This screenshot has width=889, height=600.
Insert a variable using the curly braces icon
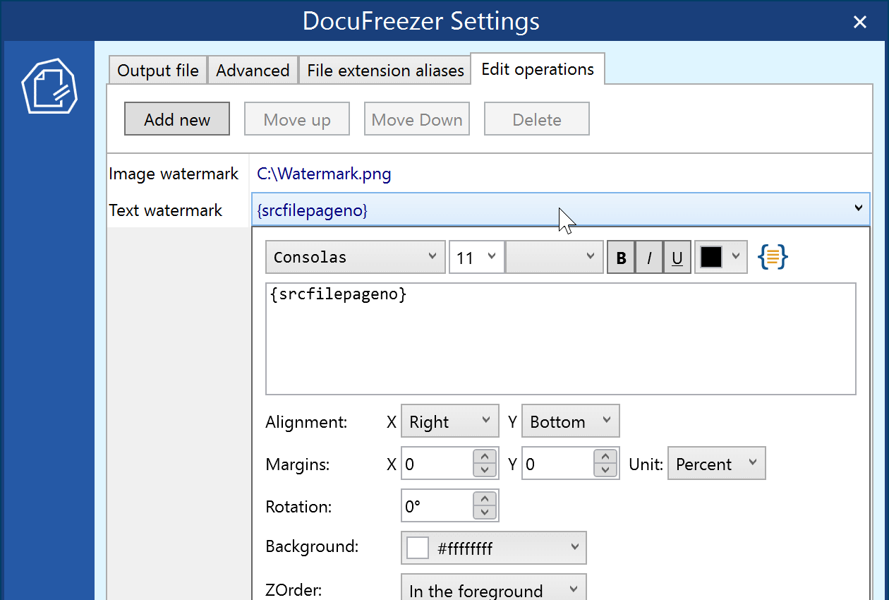[x=773, y=258]
